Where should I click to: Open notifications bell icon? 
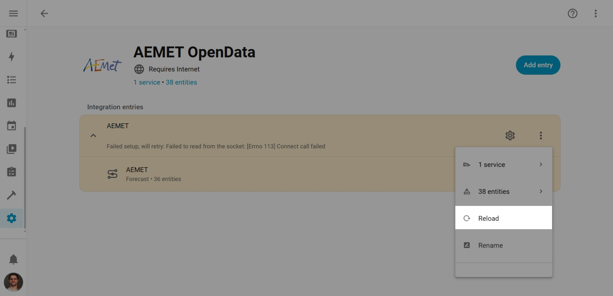tap(13, 259)
